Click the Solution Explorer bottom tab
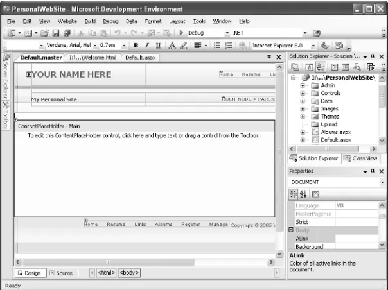Image resolution: width=388 pixels, height=290 pixels. [x=314, y=158]
